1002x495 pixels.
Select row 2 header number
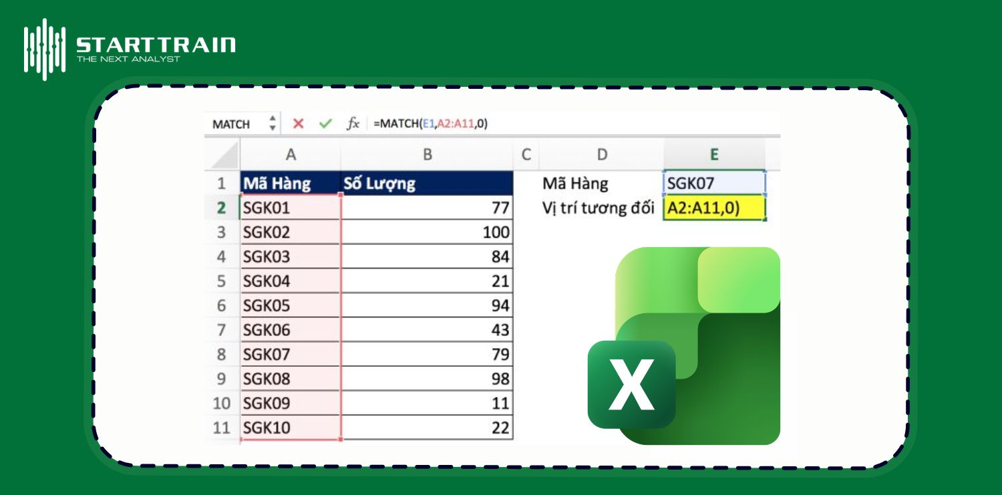pyautogui.click(x=222, y=208)
